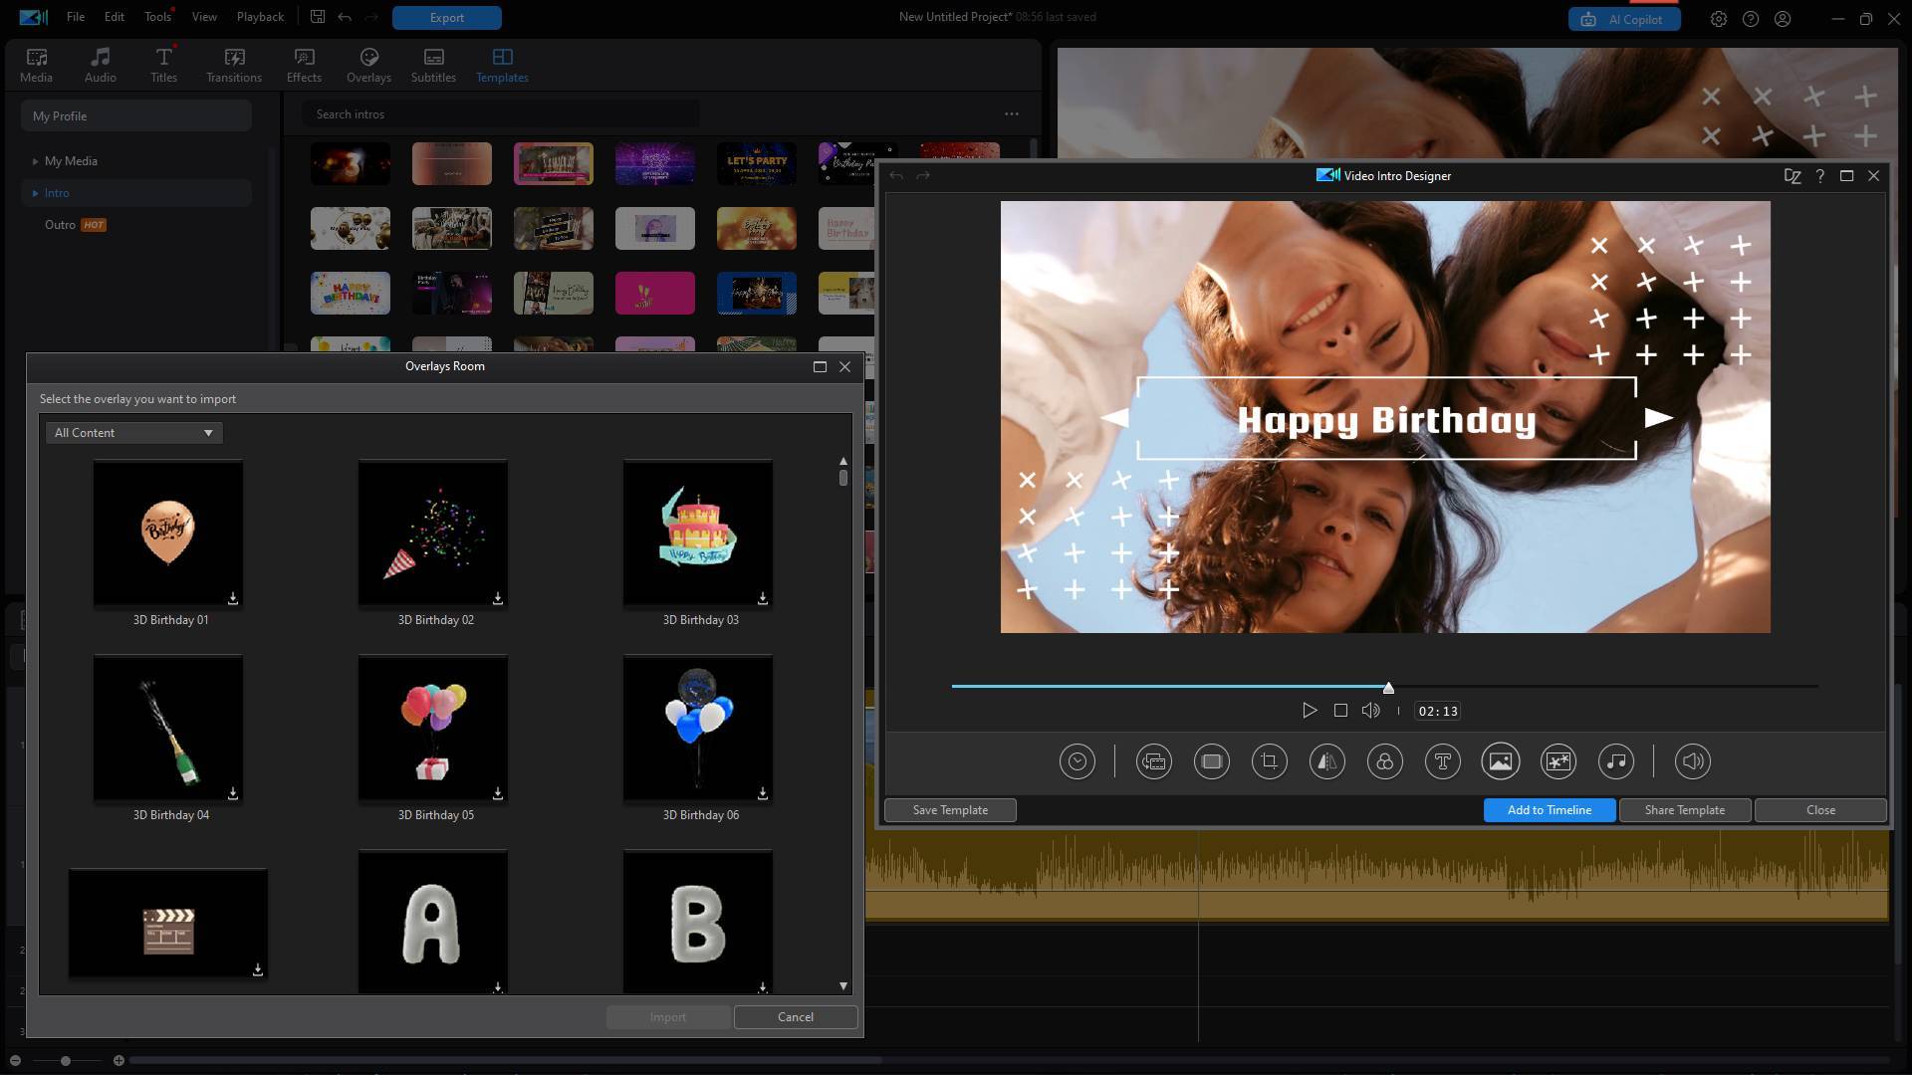Viewport: 1912px width, 1075px height.
Task: Open the crop tool in Intro Designer
Action: click(x=1269, y=762)
